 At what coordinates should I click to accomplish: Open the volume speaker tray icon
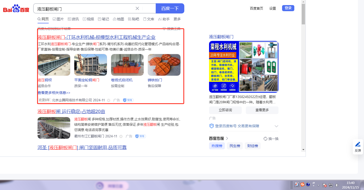click(337, 185)
